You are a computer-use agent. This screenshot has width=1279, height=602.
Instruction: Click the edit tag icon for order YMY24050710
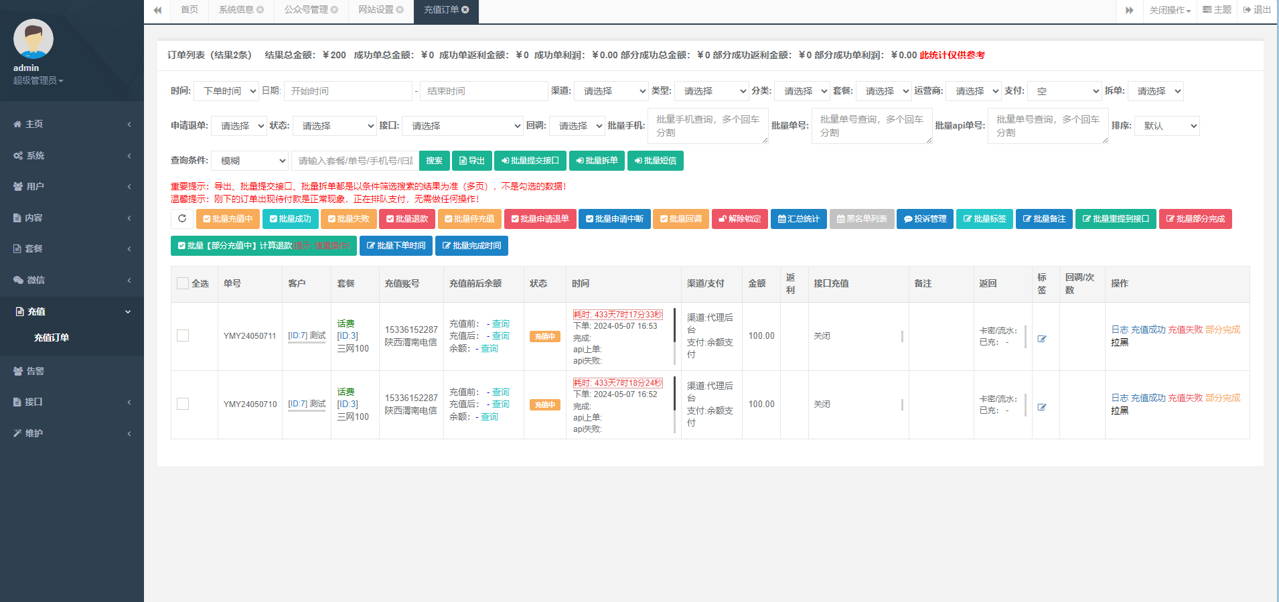[1042, 407]
